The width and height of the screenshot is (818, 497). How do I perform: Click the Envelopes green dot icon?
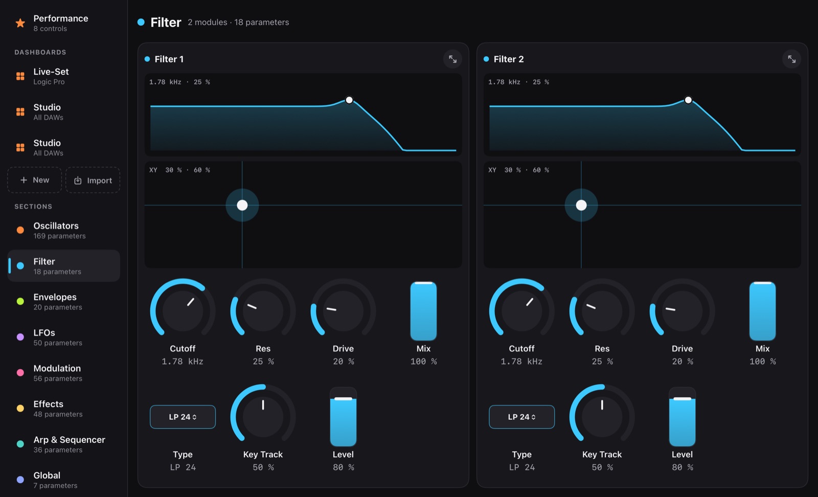pos(20,301)
